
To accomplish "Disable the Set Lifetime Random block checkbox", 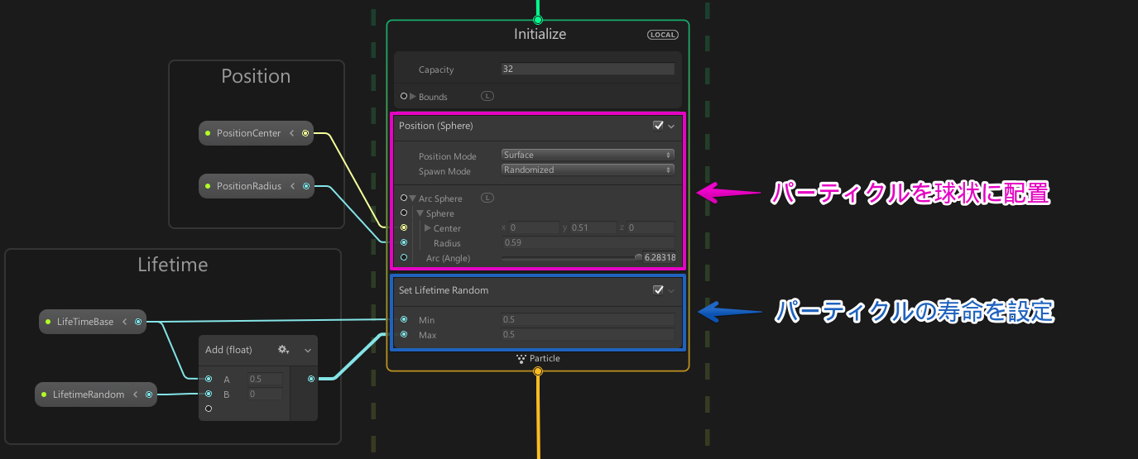I will coord(658,290).
